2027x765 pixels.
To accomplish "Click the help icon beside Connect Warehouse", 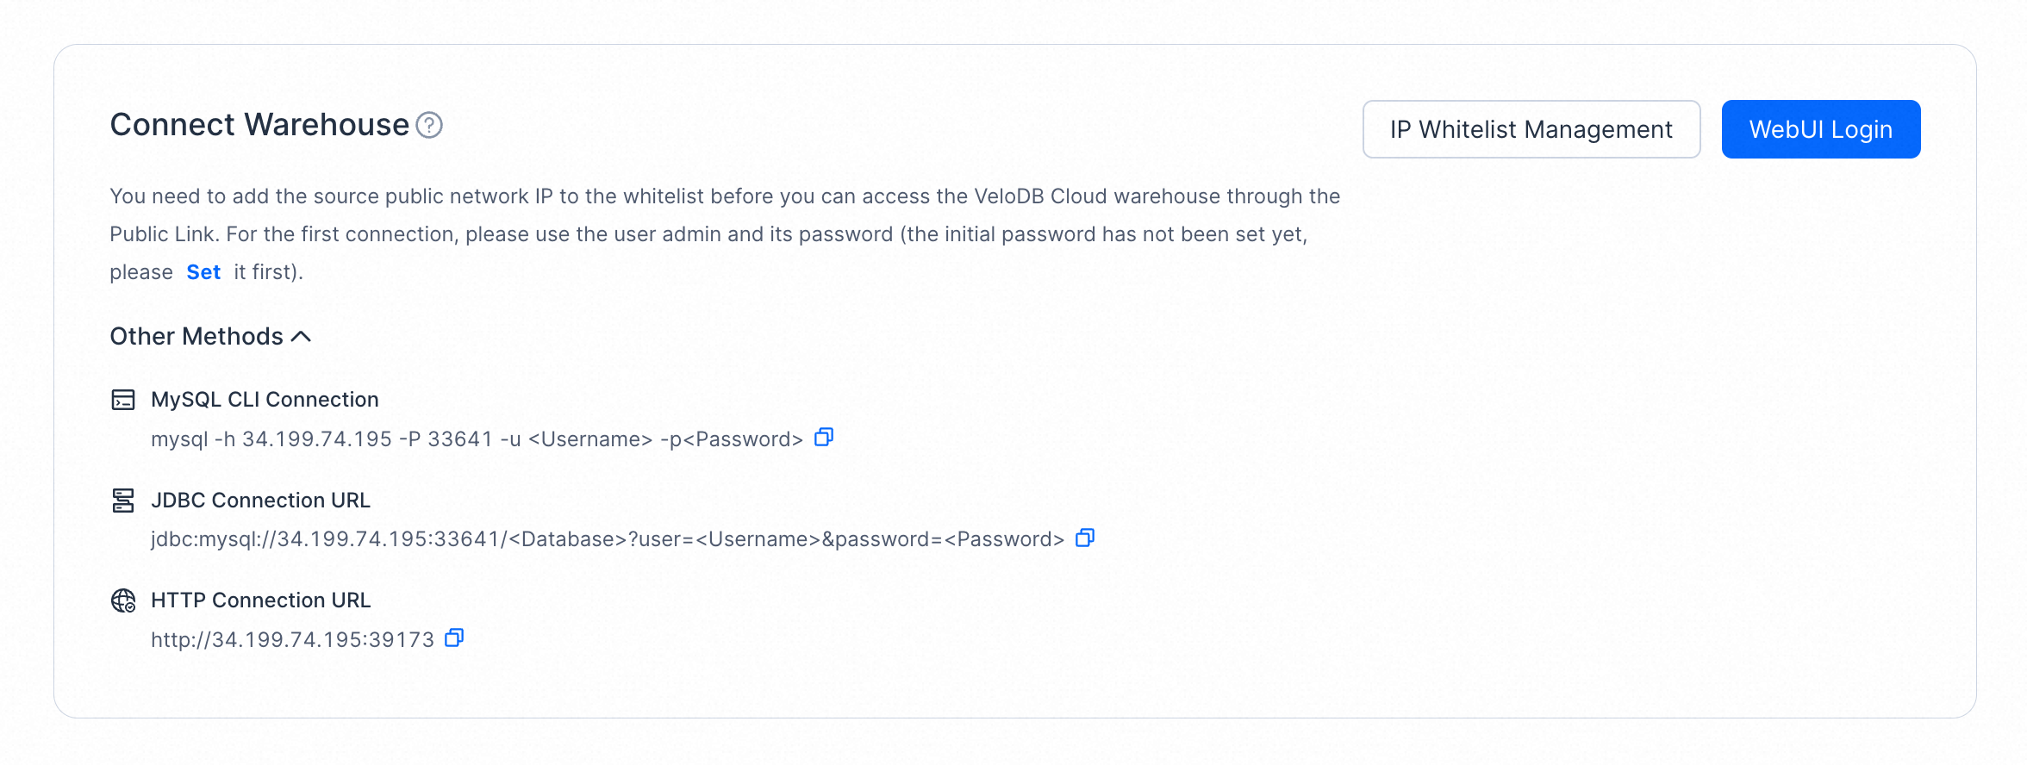I will (x=429, y=126).
